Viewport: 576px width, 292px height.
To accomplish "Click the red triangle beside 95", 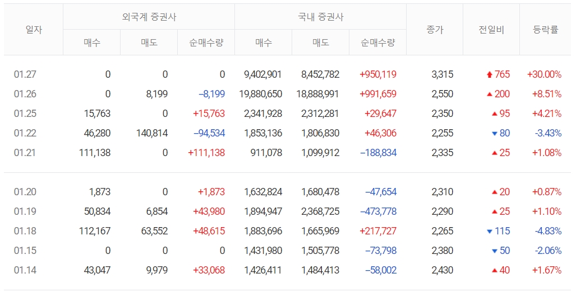I will (x=495, y=114).
